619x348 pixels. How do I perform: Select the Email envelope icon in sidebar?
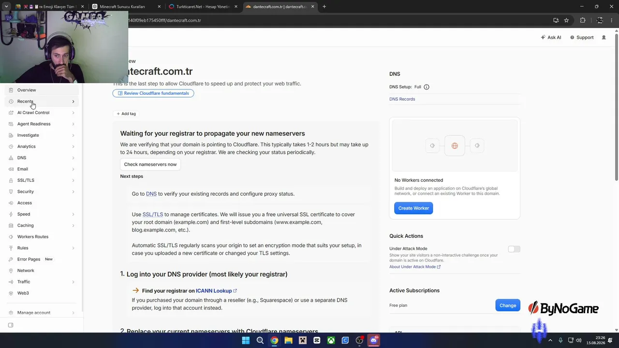11,169
